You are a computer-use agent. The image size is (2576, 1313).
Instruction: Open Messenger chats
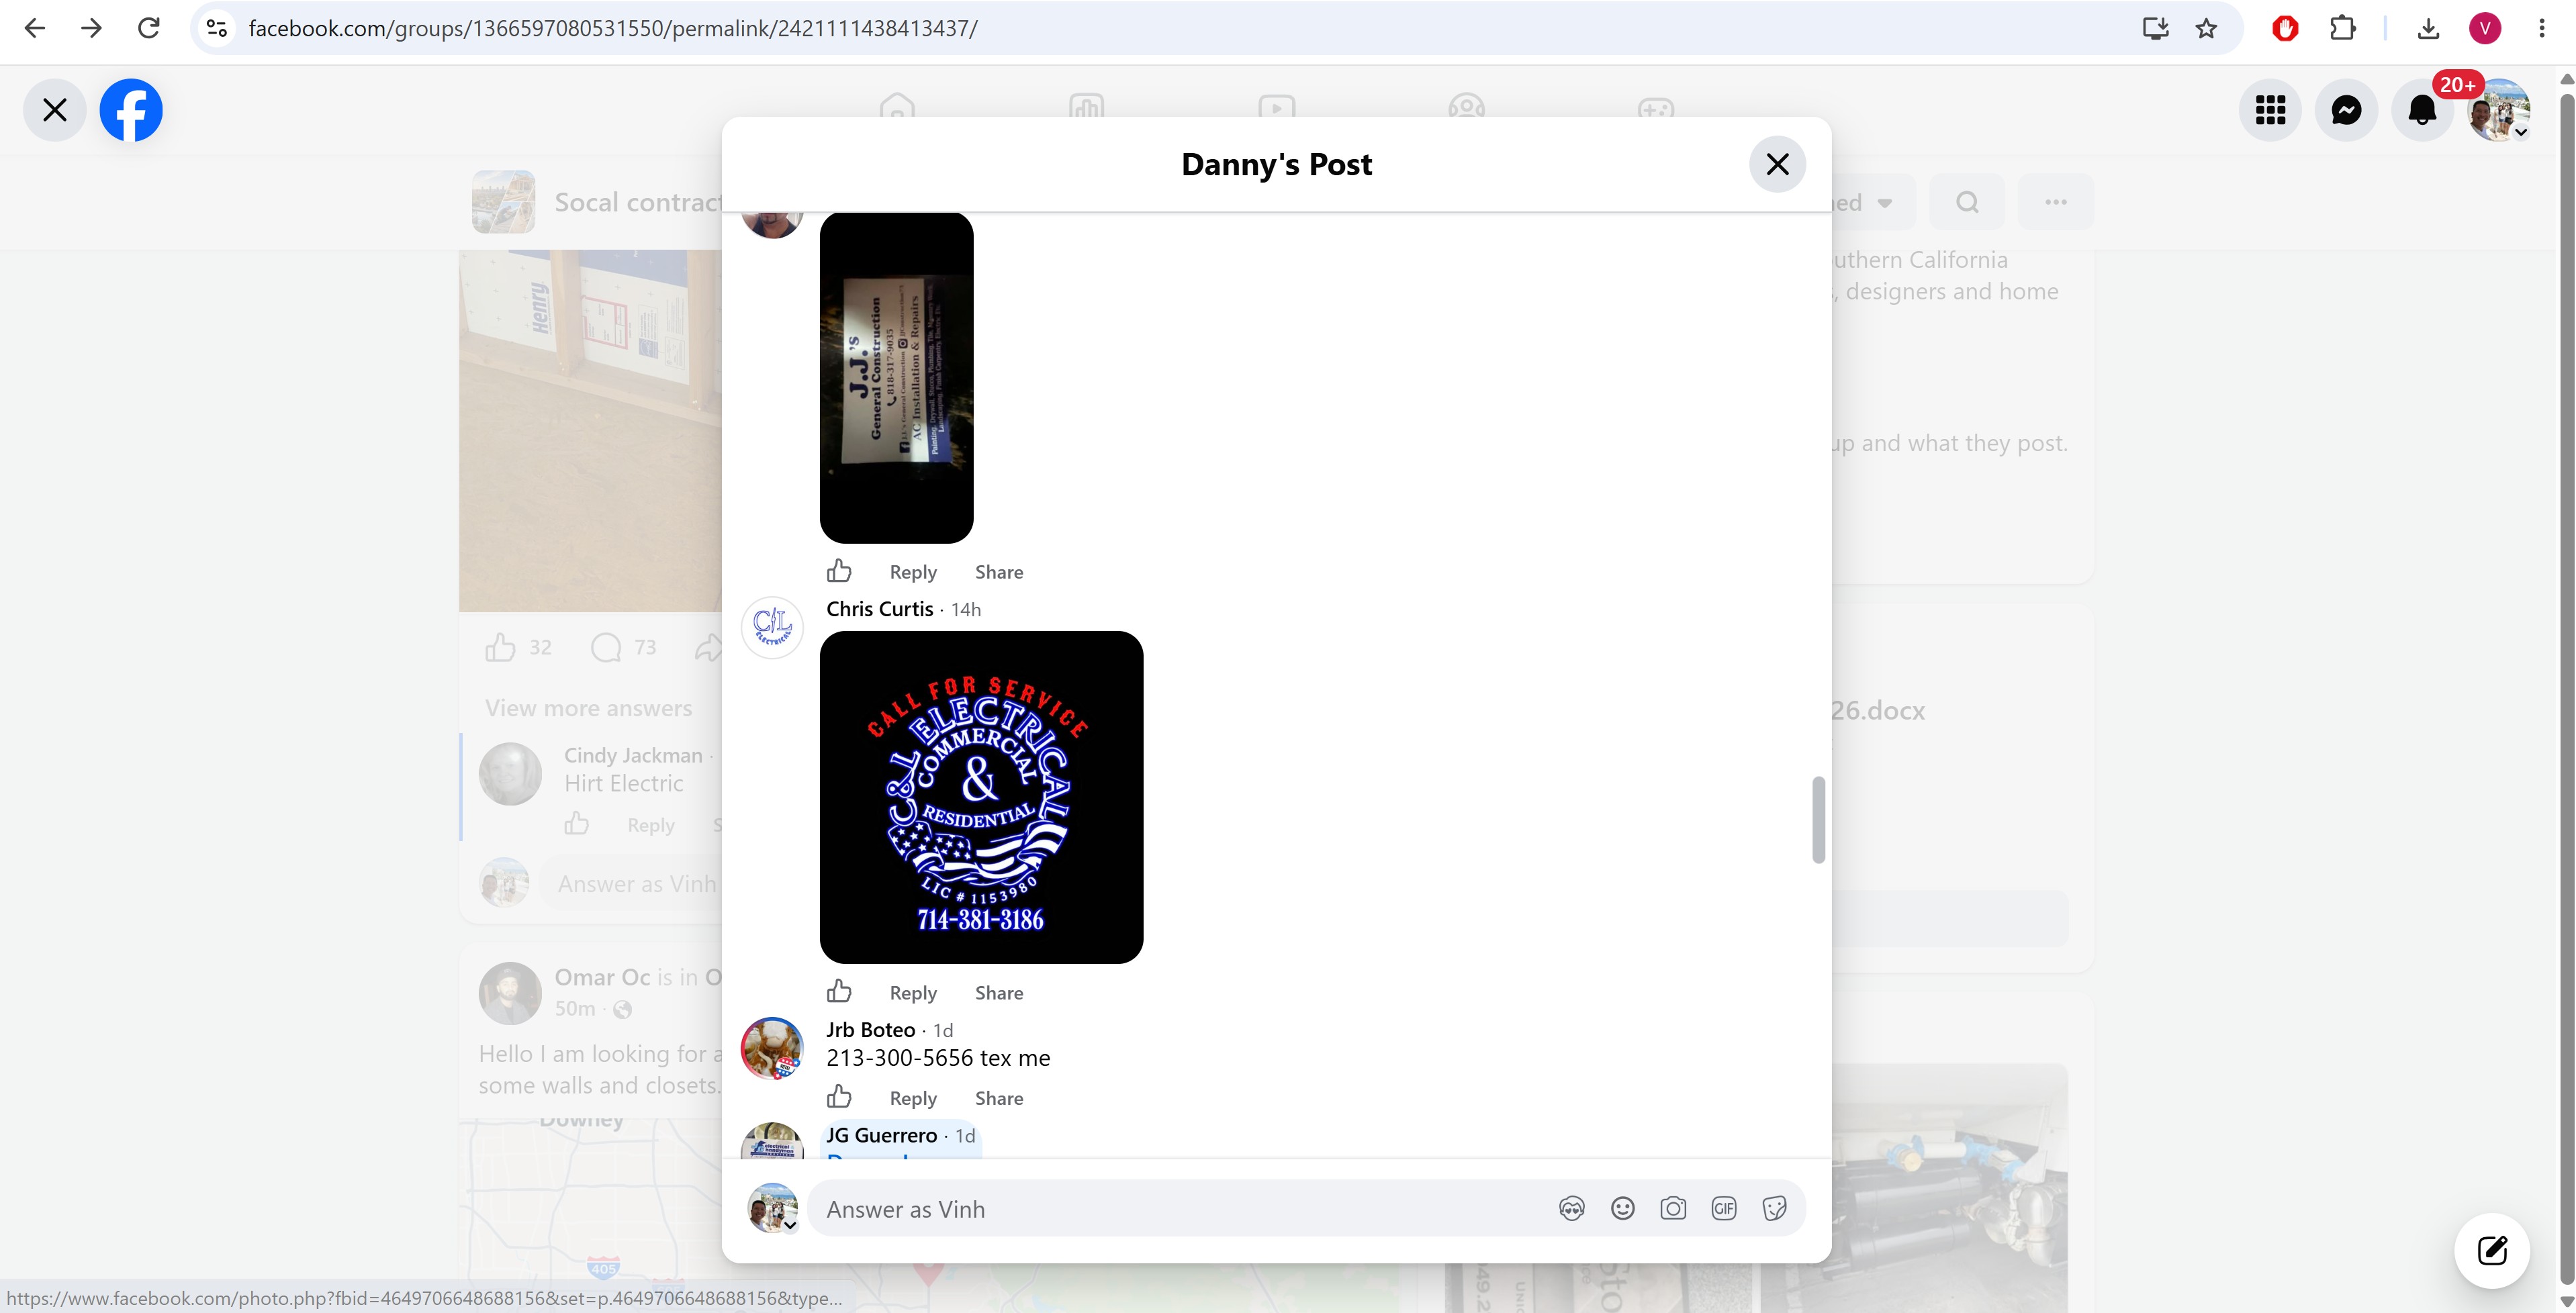[x=2346, y=110]
